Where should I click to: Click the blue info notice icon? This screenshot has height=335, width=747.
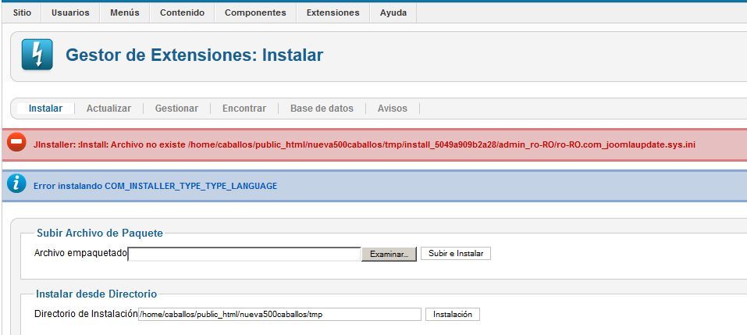(x=16, y=184)
